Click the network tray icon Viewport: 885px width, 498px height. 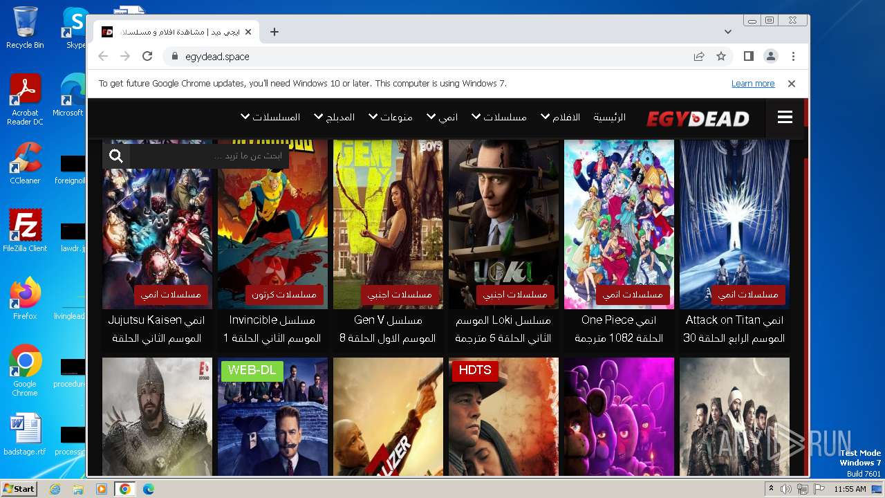click(x=803, y=489)
